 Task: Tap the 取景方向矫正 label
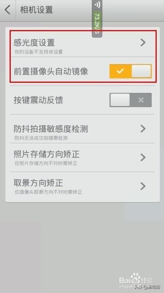click(x=38, y=183)
